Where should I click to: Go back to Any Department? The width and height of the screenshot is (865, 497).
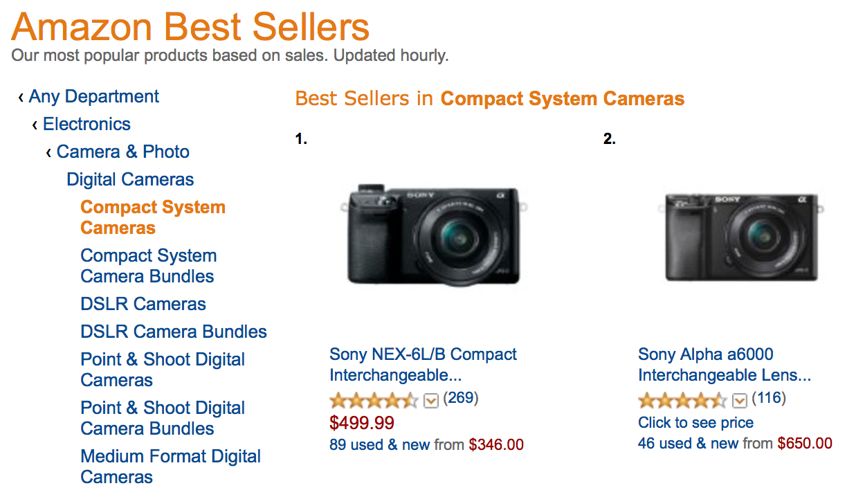(x=93, y=96)
